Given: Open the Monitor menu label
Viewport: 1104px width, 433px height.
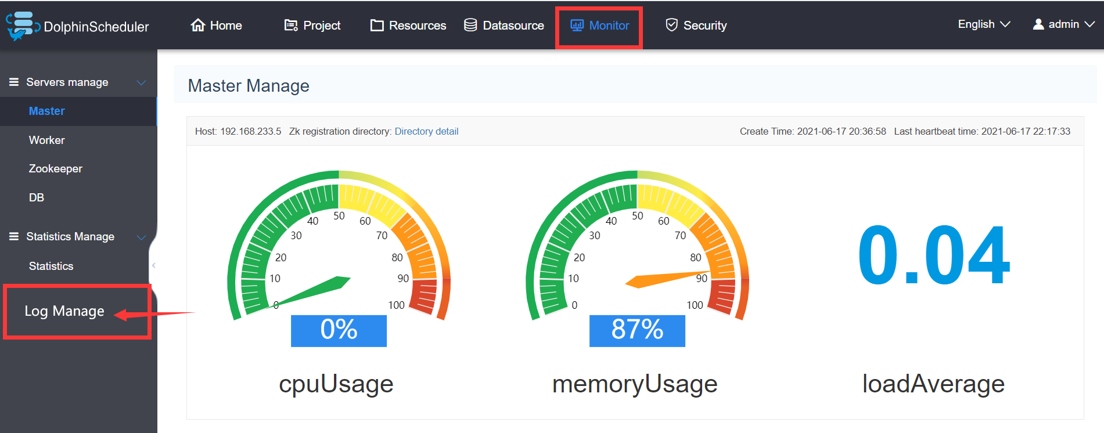Looking at the screenshot, I should 609,26.
